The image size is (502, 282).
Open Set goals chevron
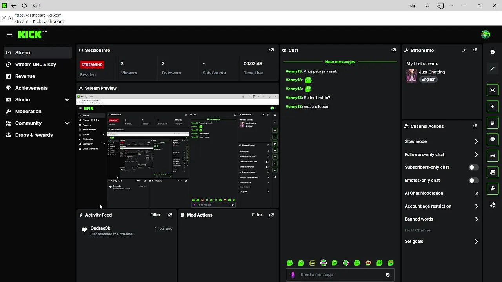pyautogui.click(x=477, y=241)
